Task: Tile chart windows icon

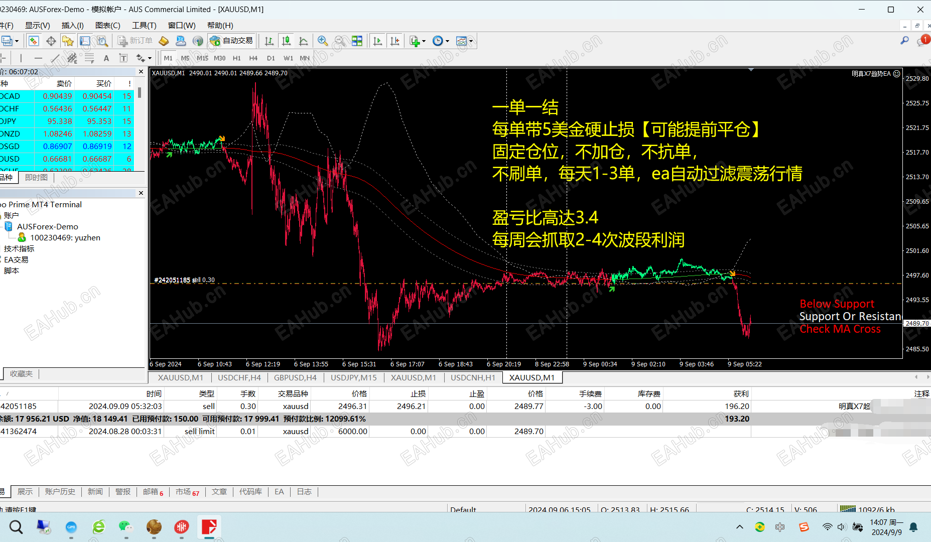Action: point(357,41)
